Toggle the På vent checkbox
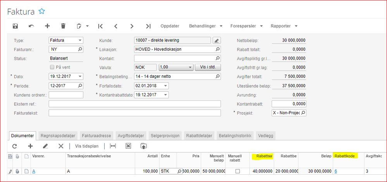The image size is (387, 182). [x=52, y=67]
